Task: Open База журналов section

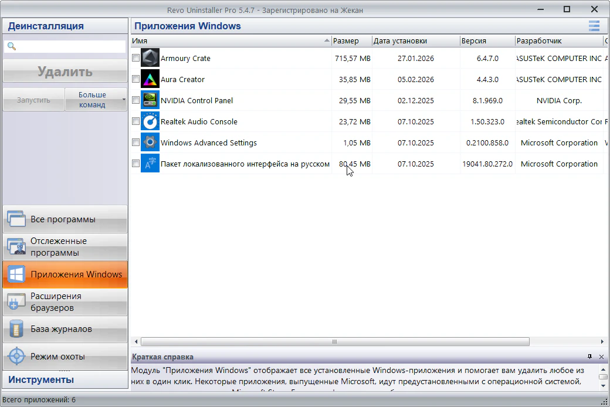Action: 65,329
